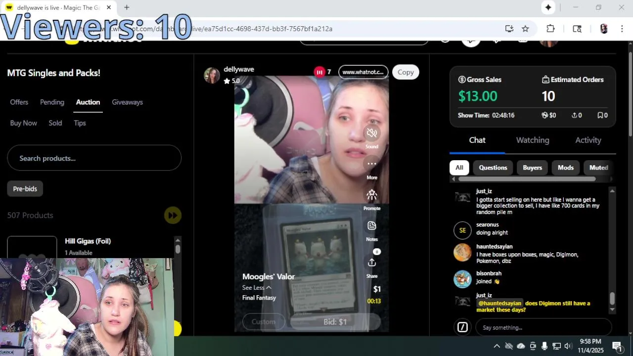Click chat filters horizontal scrollbar
The width and height of the screenshot is (633, 356).
point(527,179)
